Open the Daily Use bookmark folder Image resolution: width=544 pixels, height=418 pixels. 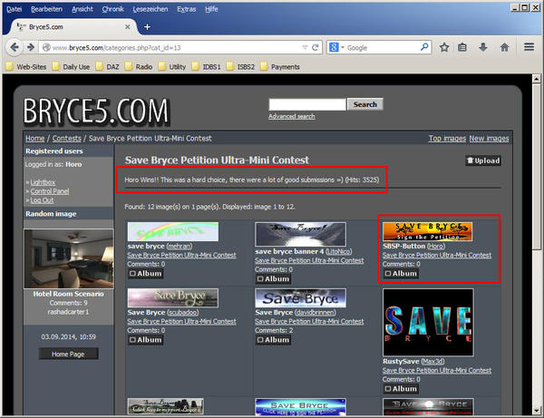[71, 66]
